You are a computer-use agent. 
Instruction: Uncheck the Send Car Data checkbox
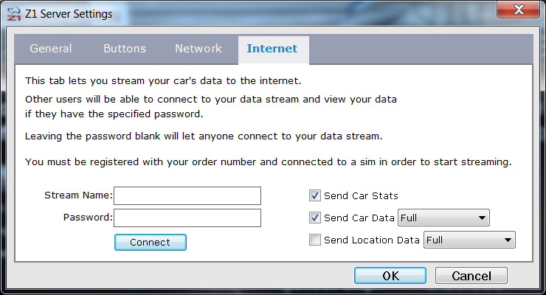click(315, 218)
